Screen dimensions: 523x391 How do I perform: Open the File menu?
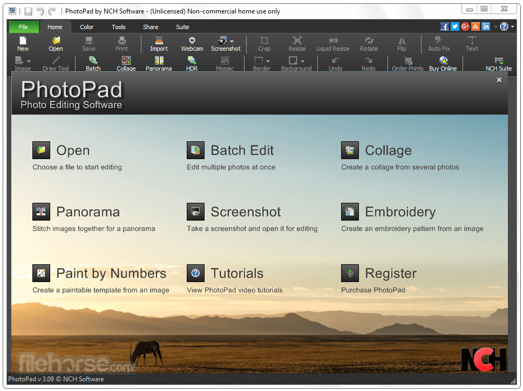(x=23, y=27)
